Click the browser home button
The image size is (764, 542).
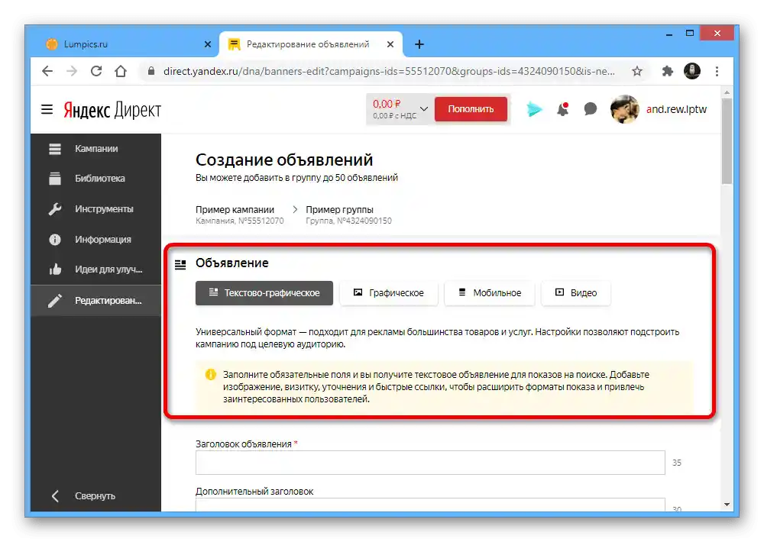point(121,72)
